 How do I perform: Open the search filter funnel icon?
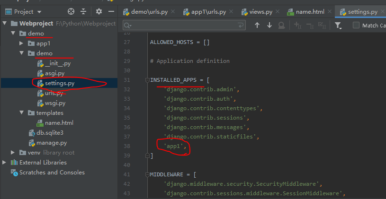point(338,26)
